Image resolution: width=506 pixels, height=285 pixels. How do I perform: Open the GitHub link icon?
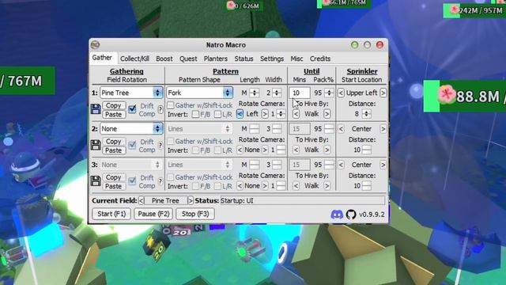tap(351, 215)
